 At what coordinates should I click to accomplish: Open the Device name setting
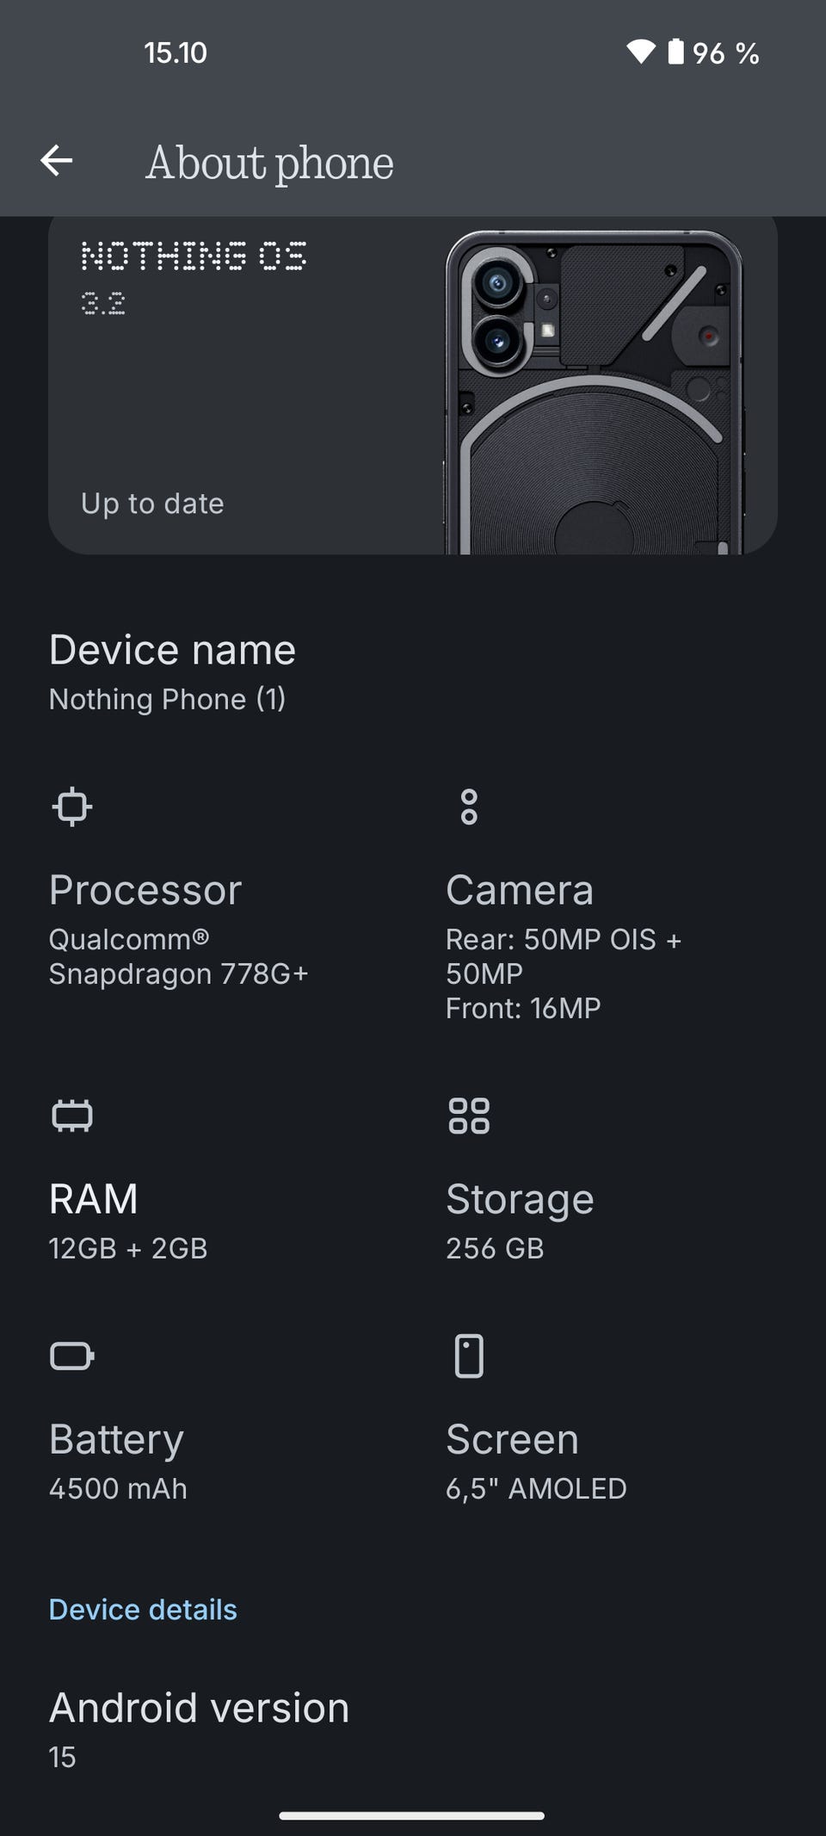(x=413, y=672)
